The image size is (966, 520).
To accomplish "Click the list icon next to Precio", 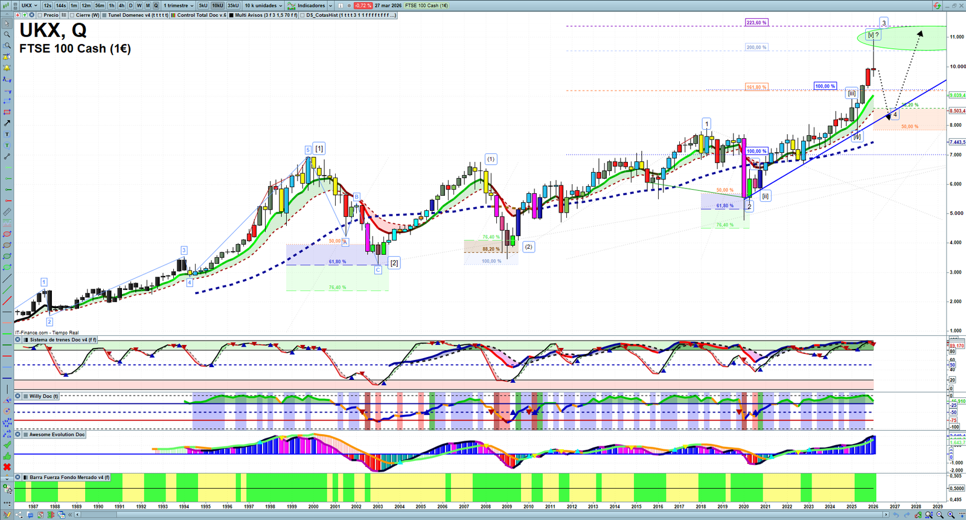I will coord(64,15).
